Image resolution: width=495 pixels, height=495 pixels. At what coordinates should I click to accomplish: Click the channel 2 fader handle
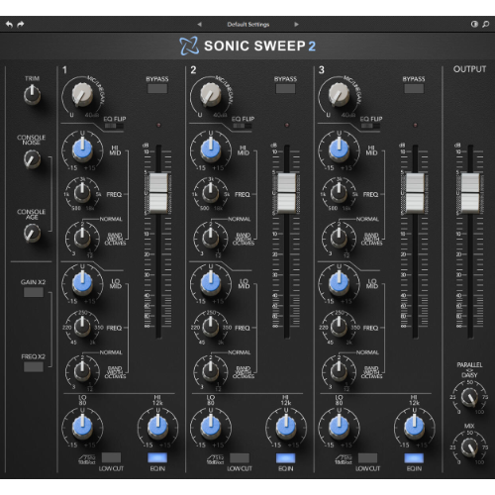point(286,193)
